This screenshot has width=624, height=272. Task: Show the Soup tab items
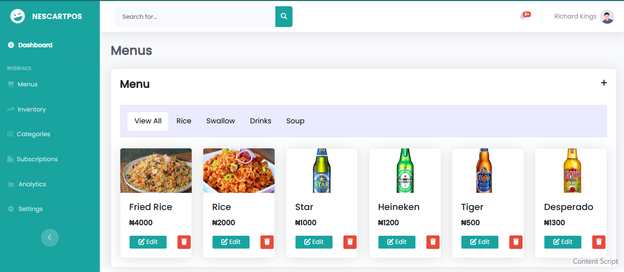tap(295, 121)
